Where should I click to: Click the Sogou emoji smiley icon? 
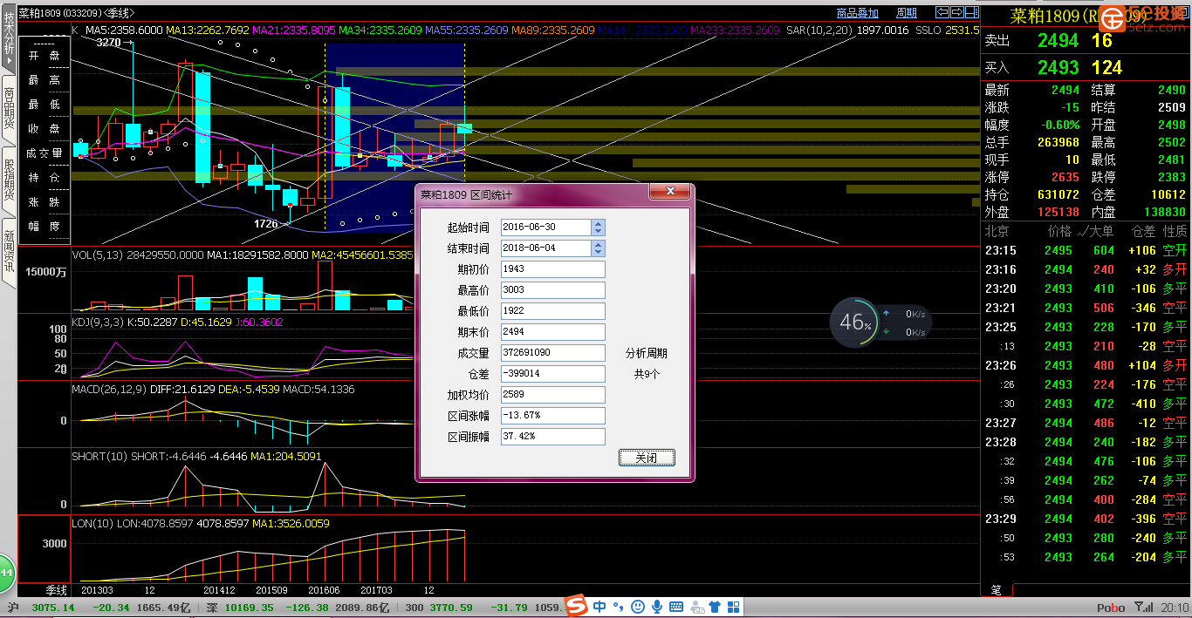(x=638, y=607)
